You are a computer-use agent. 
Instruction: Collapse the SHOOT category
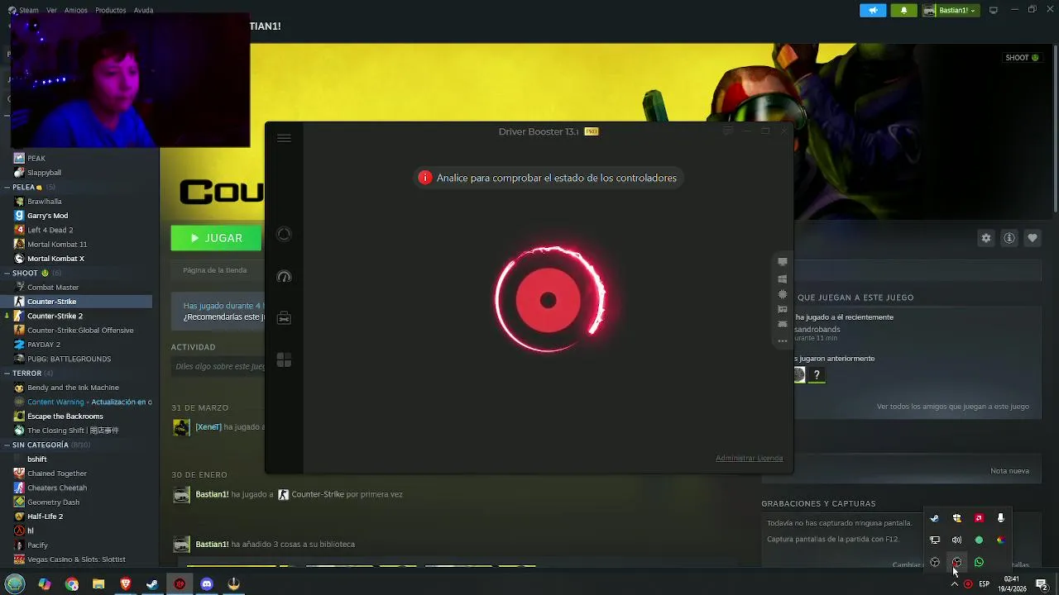click(x=7, y=273)
